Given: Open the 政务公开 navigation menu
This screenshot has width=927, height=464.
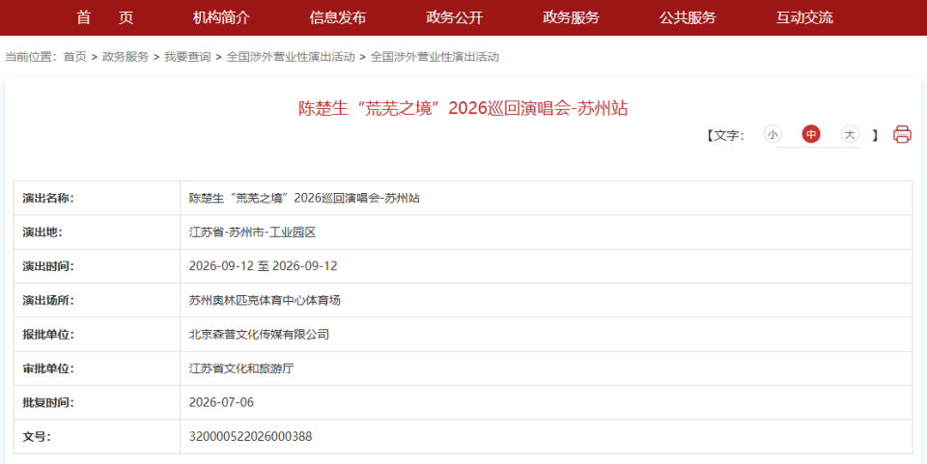Looking at the screenshot, I should point(455,17).
